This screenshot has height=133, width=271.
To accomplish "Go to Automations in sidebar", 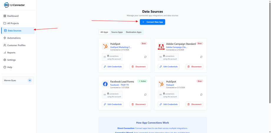I will 14,38.
